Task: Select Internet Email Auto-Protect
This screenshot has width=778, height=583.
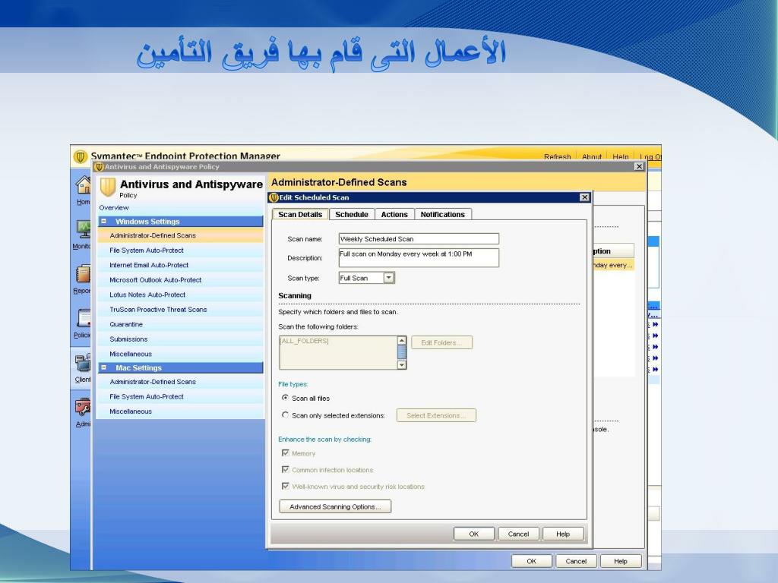Action: coord(181,265)
